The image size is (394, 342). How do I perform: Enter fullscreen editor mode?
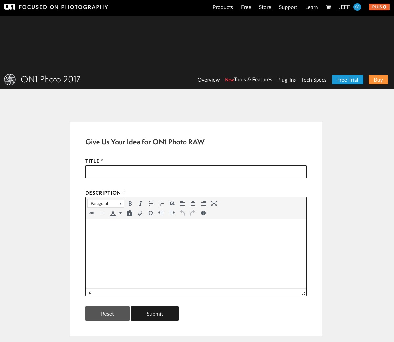click(214, 204)
